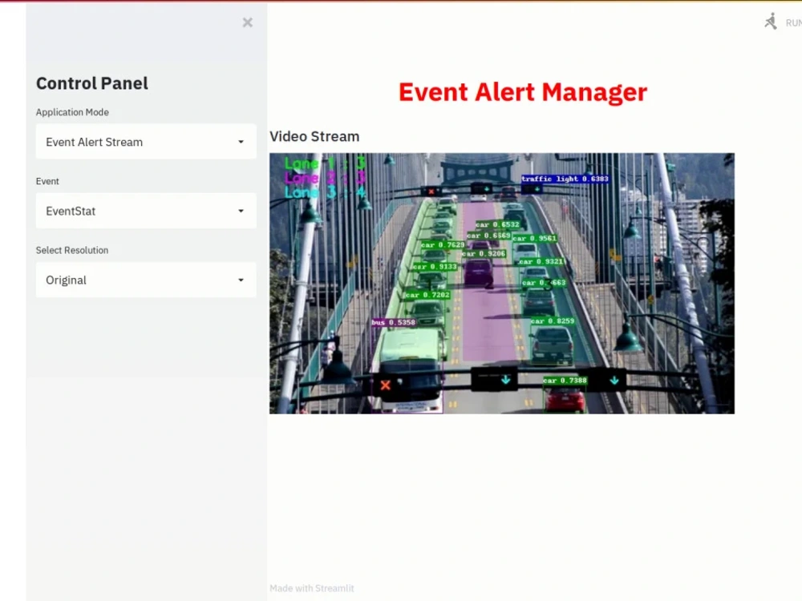802x601 pixels.
Task: Click the 'car 0.7202' detection label
Action: (427, 295)
